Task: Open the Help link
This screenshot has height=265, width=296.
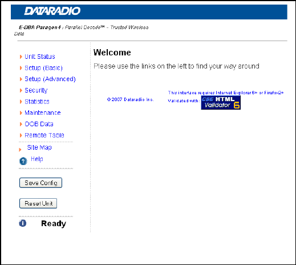Action: 37,159
